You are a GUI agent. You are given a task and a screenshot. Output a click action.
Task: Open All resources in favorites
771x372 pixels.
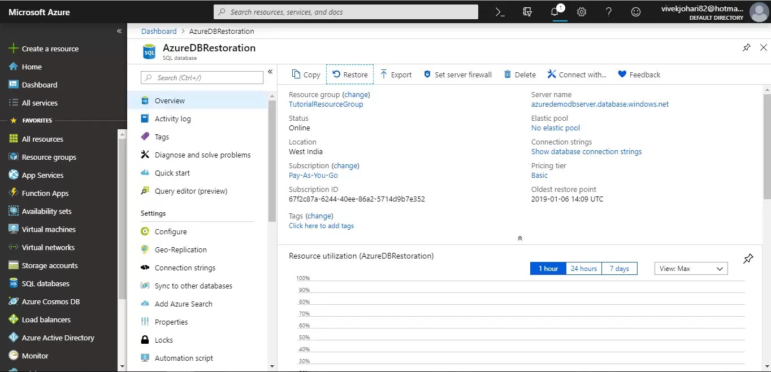pos(36,139)
